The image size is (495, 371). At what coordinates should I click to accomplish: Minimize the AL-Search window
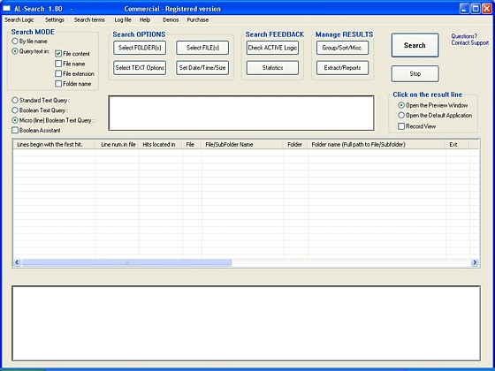tap(464, 9)
